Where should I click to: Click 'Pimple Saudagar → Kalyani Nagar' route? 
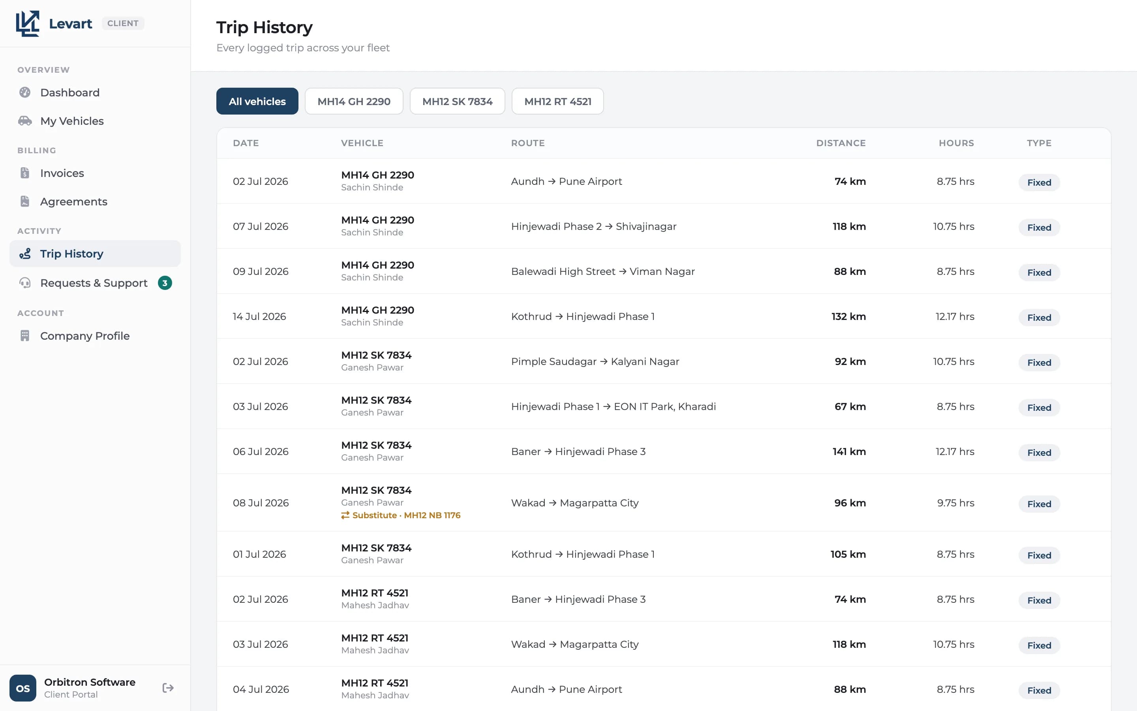click(x=595, y=361)
